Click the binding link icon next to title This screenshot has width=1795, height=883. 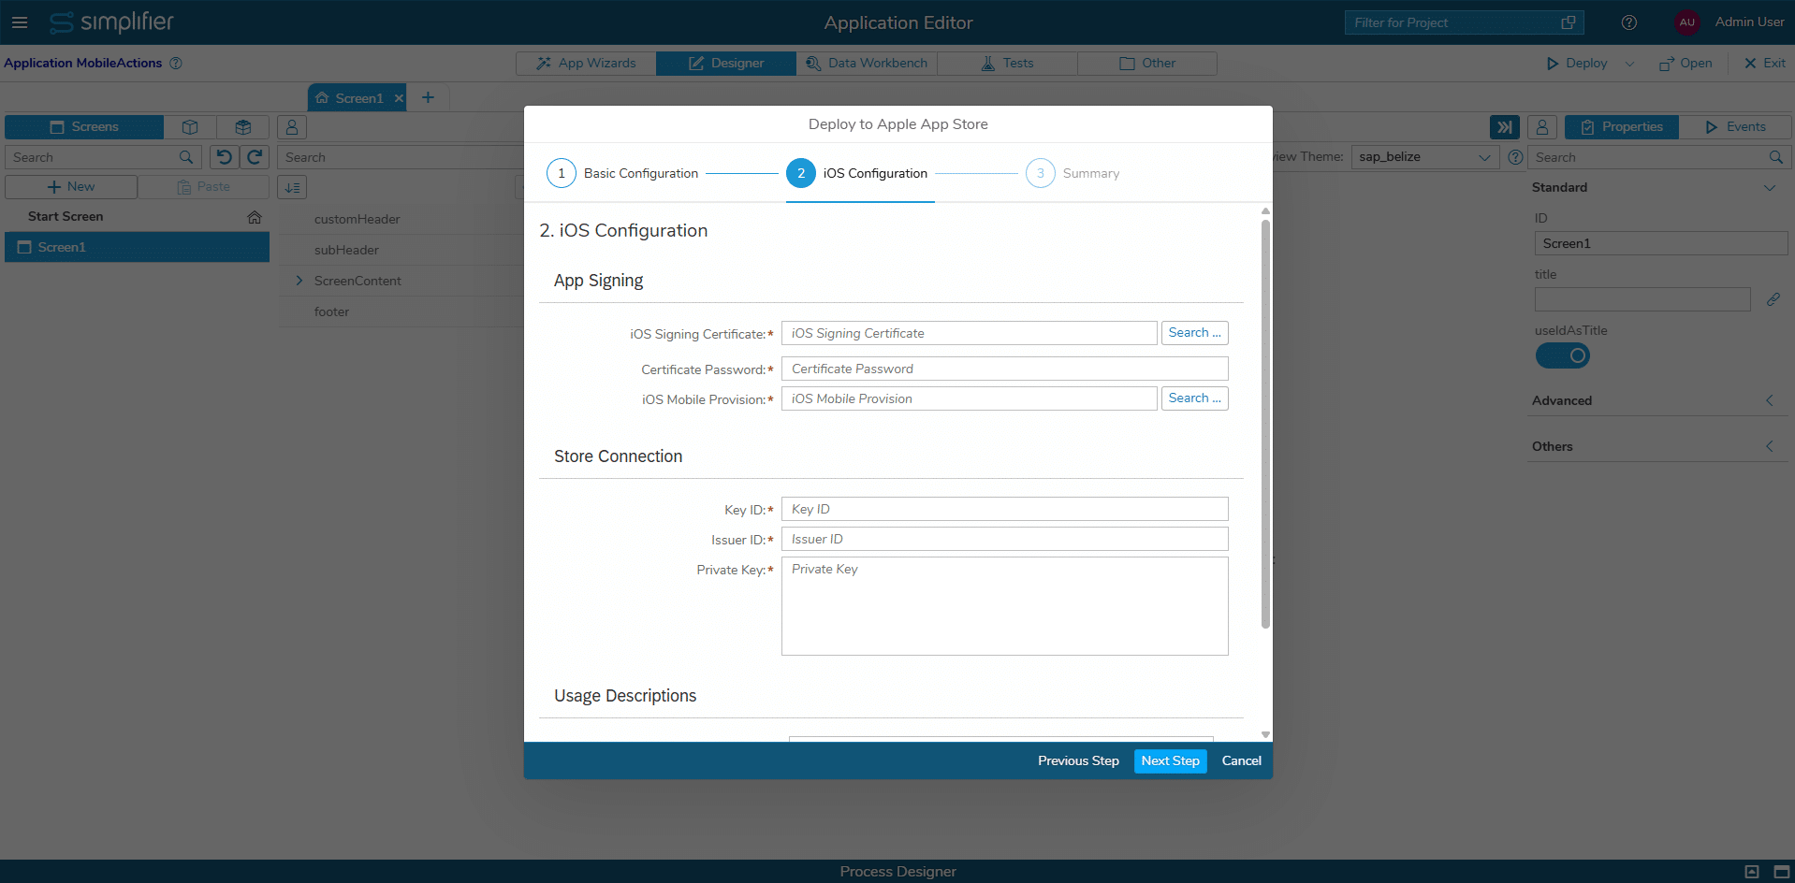pos(1773,299)
